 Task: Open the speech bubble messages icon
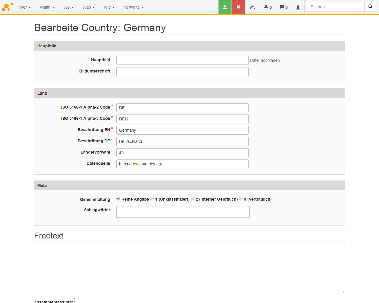(x=284, y=7)
